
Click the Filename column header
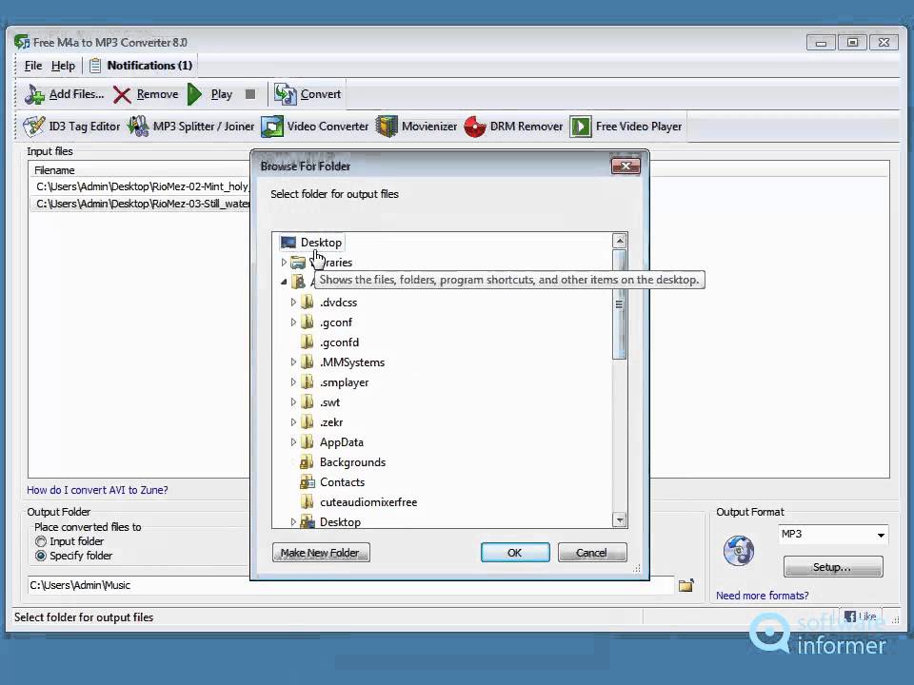click(54, 170)
